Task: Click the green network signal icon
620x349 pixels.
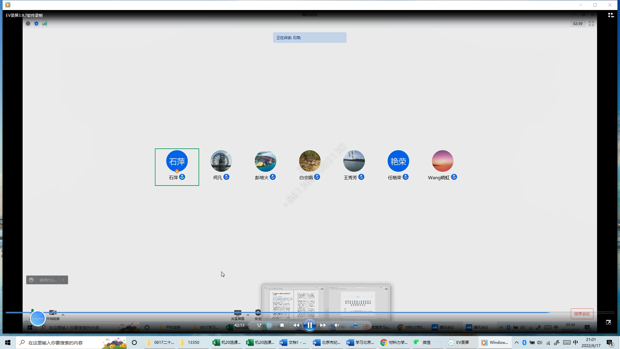Action: [x=45, y=24]
